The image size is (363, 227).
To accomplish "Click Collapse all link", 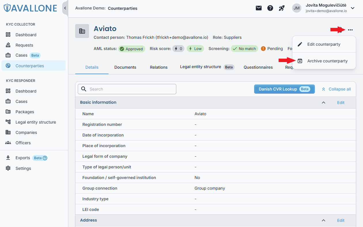I will [x=336, y=89].
